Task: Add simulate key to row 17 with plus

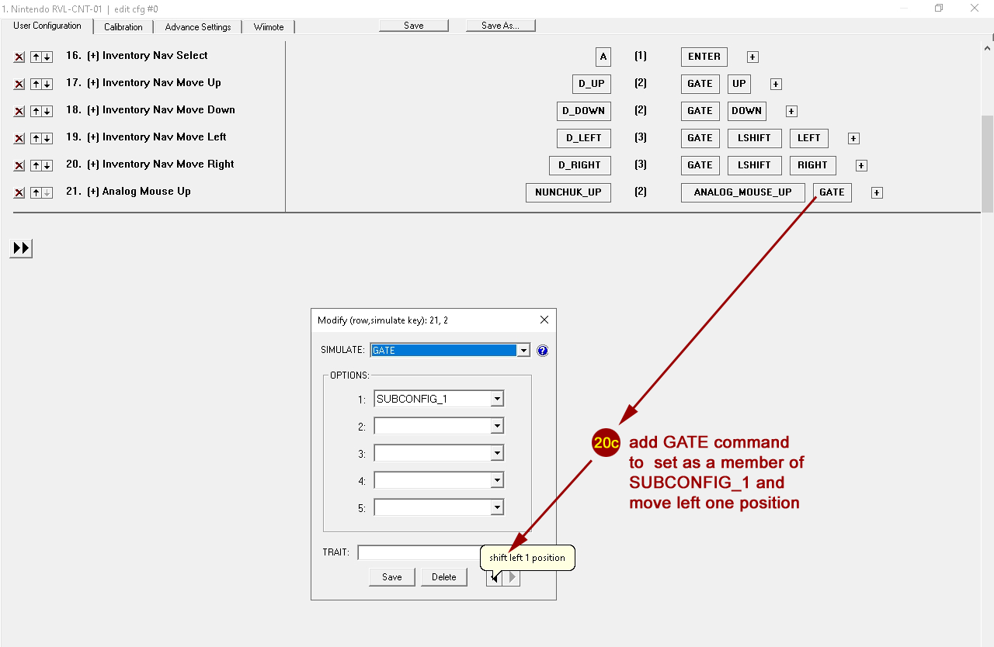Action: [x=776, y=84]
